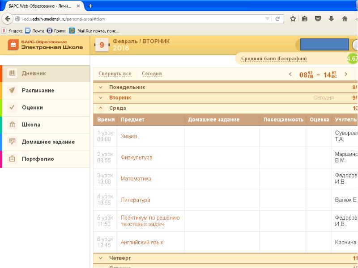Viewport: 358px width, 268px height.
Task: Open Расписание from the sidebar
Action: [38, 90]
